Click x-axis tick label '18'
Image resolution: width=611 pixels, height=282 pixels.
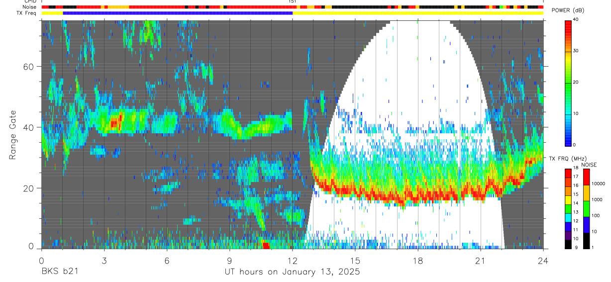pos(418,260)
